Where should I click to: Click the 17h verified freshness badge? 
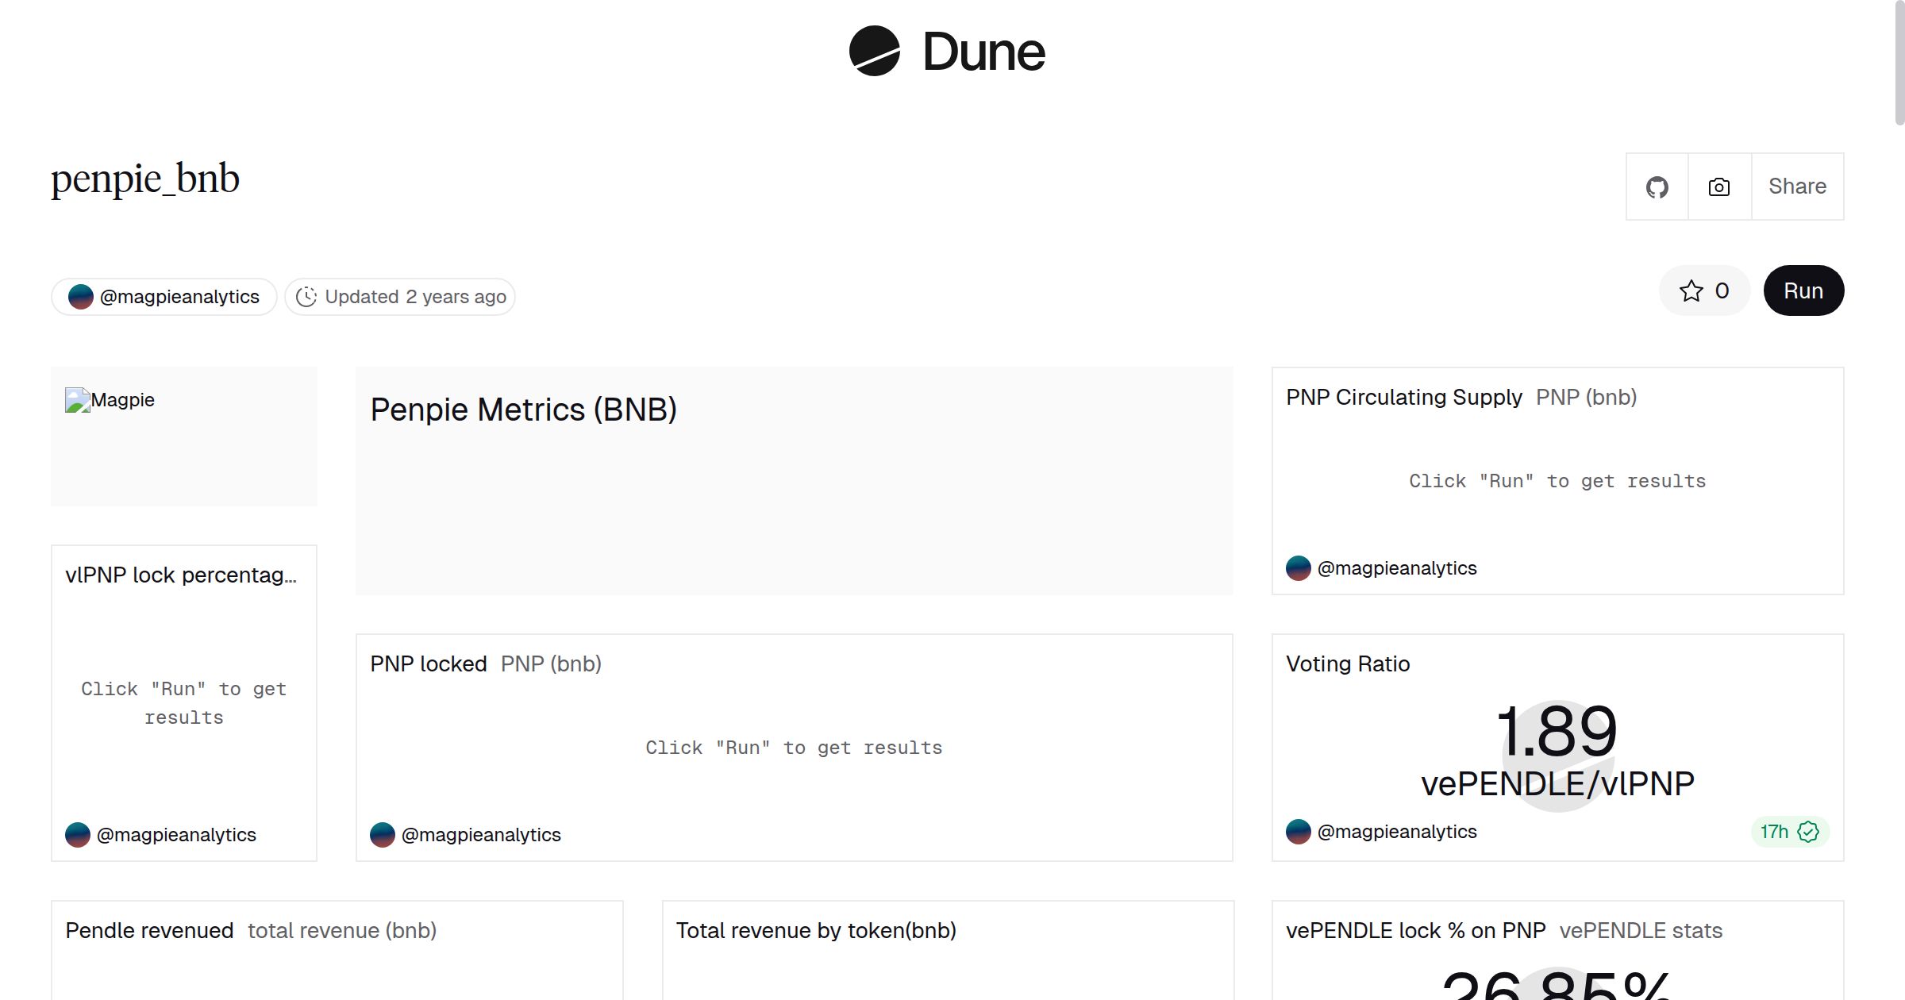tap(1789, 832)
